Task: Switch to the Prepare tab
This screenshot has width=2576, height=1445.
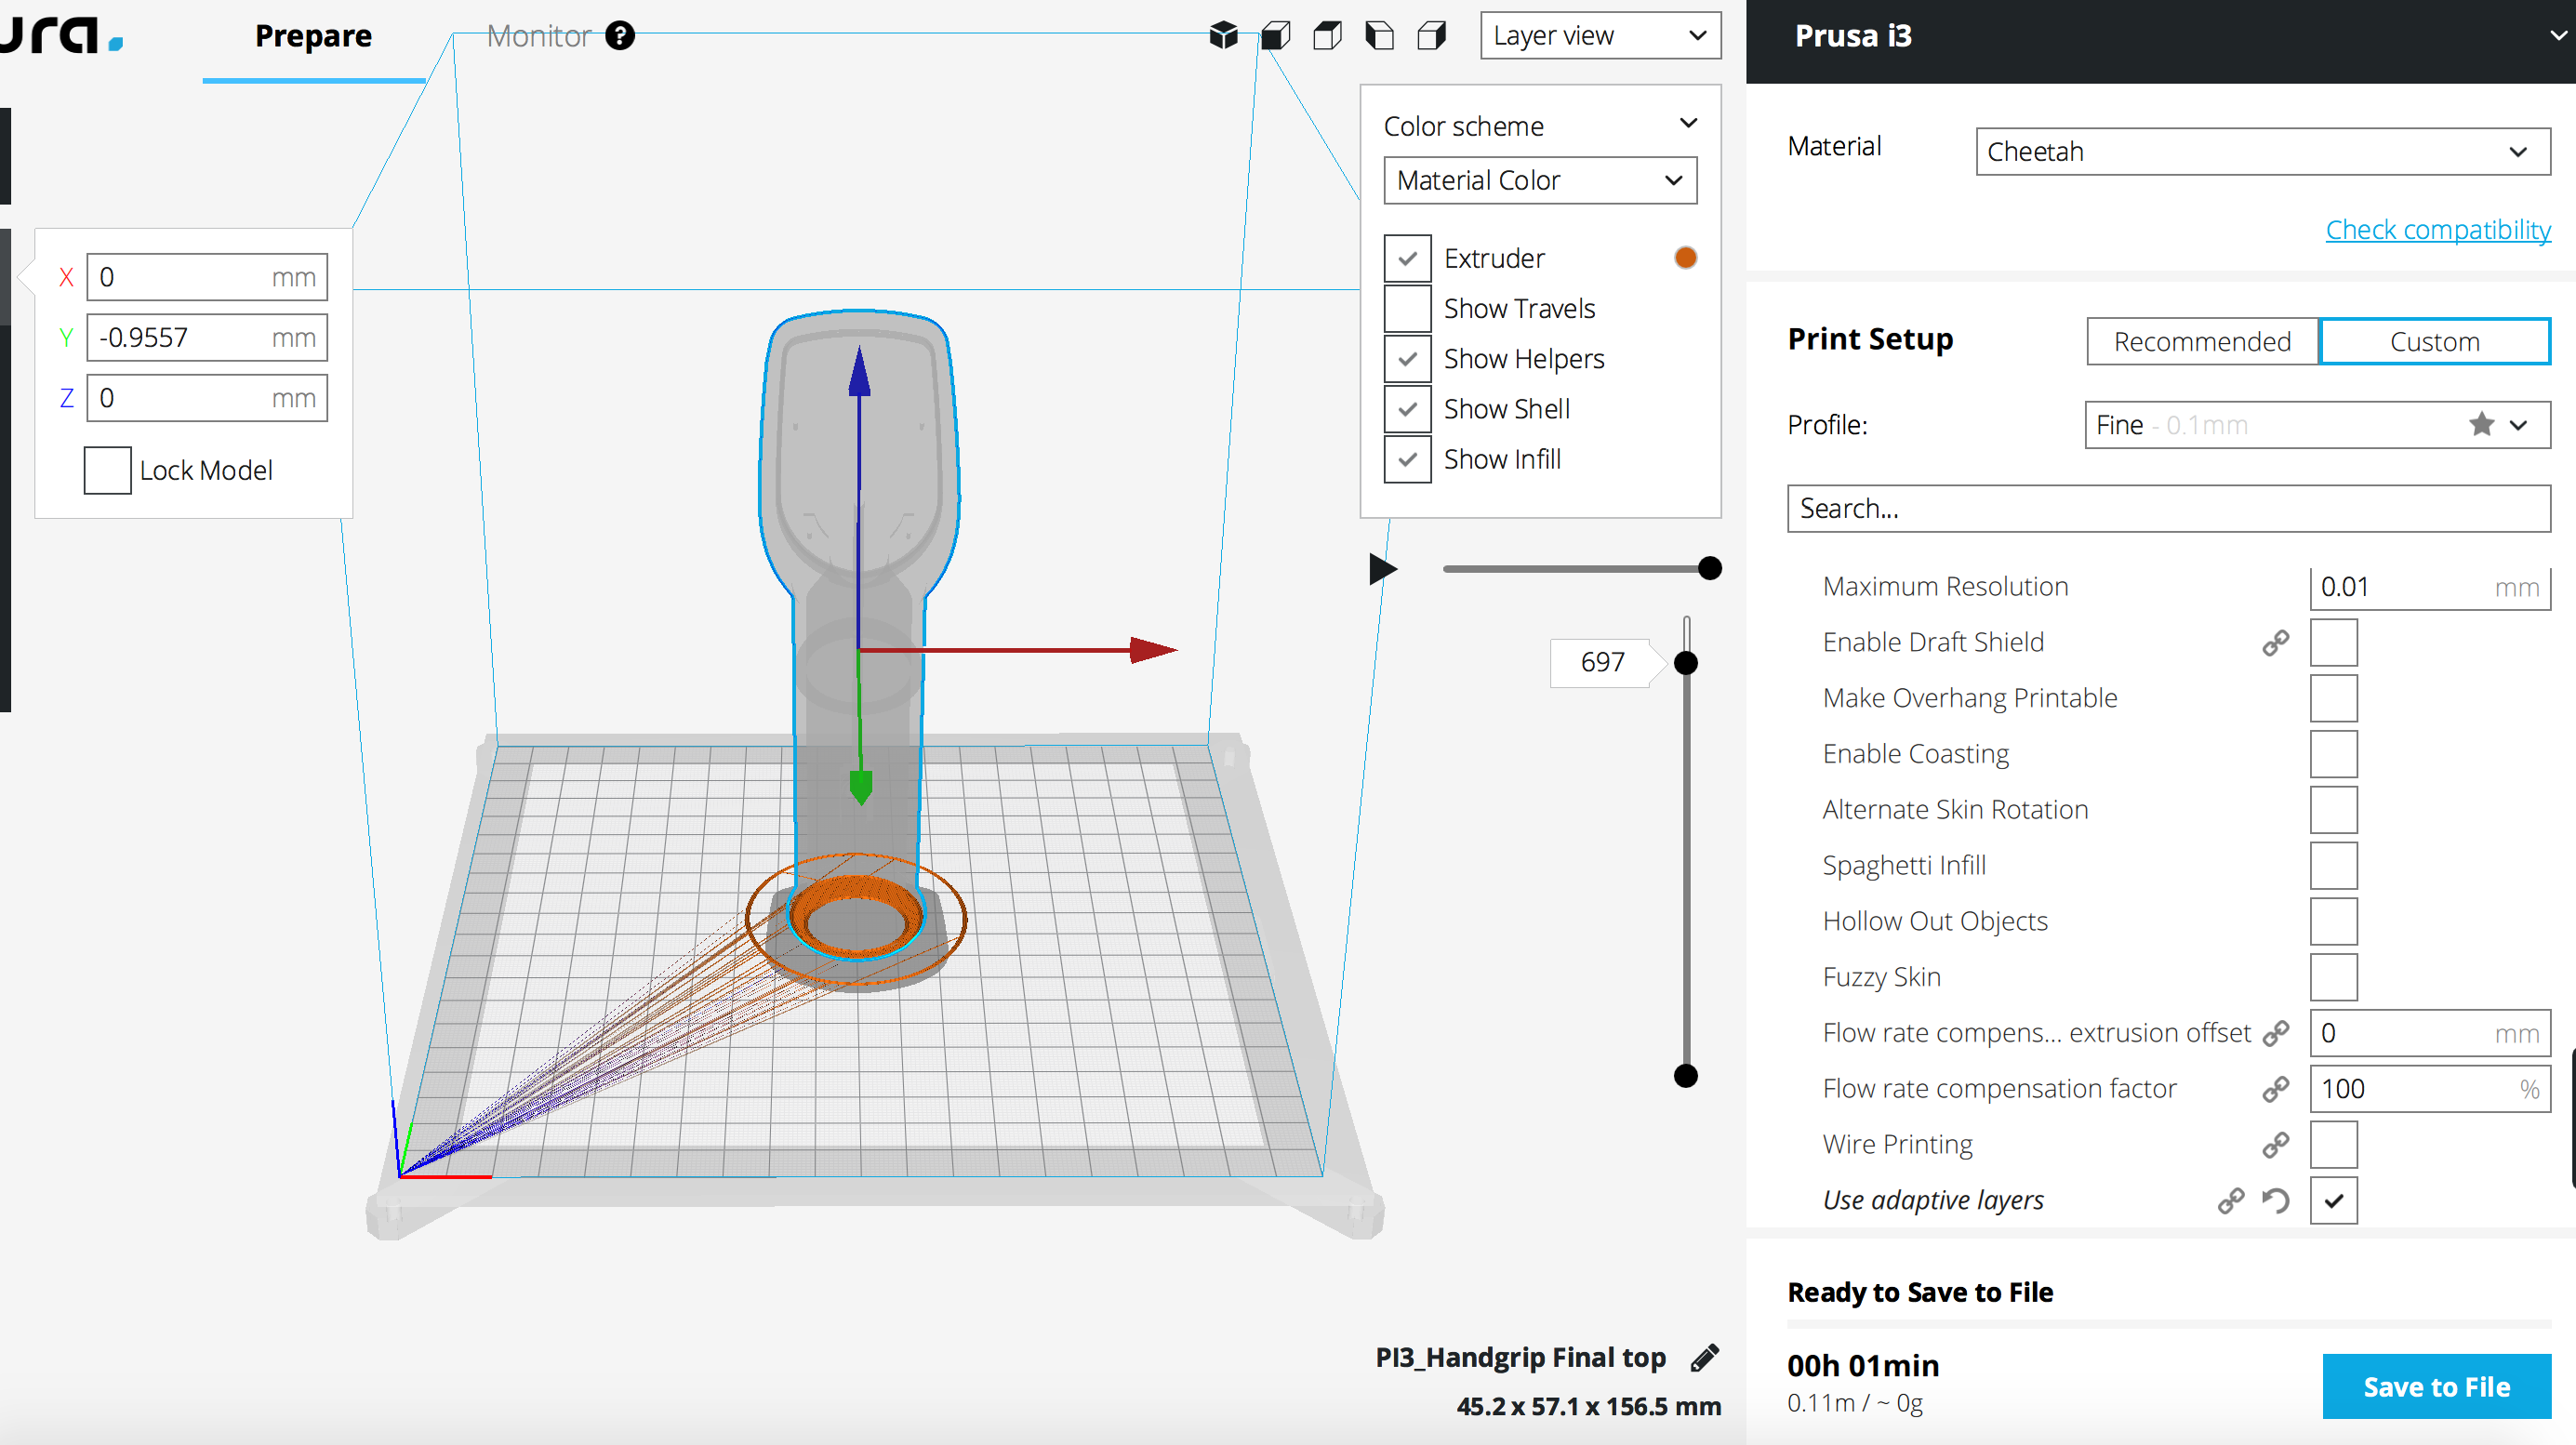Action: point(313,36)
